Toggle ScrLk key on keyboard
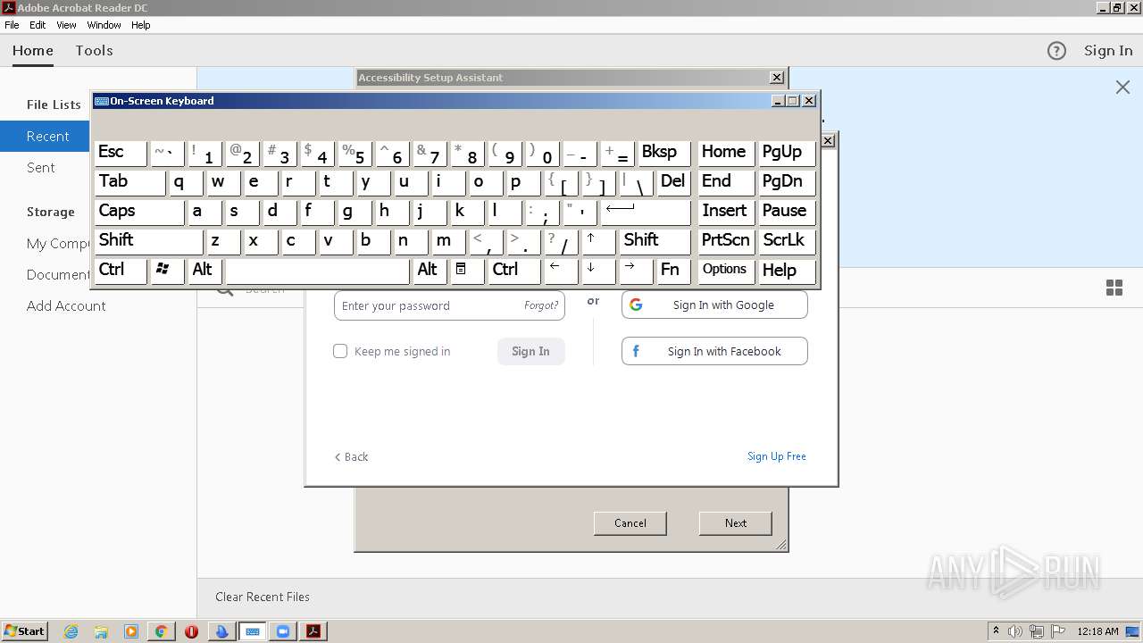 pyautogui.click(x=787, y=240)
